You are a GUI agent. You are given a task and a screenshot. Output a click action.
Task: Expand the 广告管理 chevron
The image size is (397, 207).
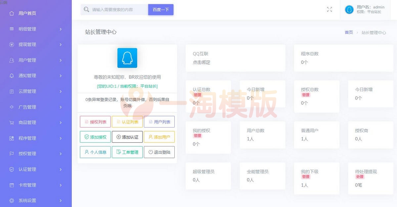61,107
